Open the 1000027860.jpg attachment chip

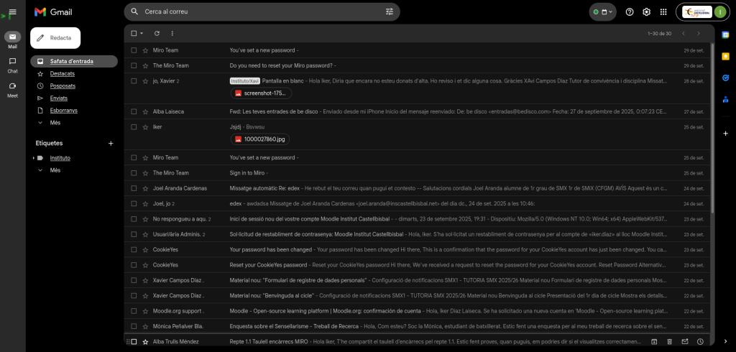coord(260,139)
